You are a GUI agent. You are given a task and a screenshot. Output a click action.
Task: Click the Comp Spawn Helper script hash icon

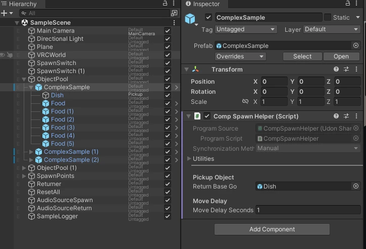197,116
